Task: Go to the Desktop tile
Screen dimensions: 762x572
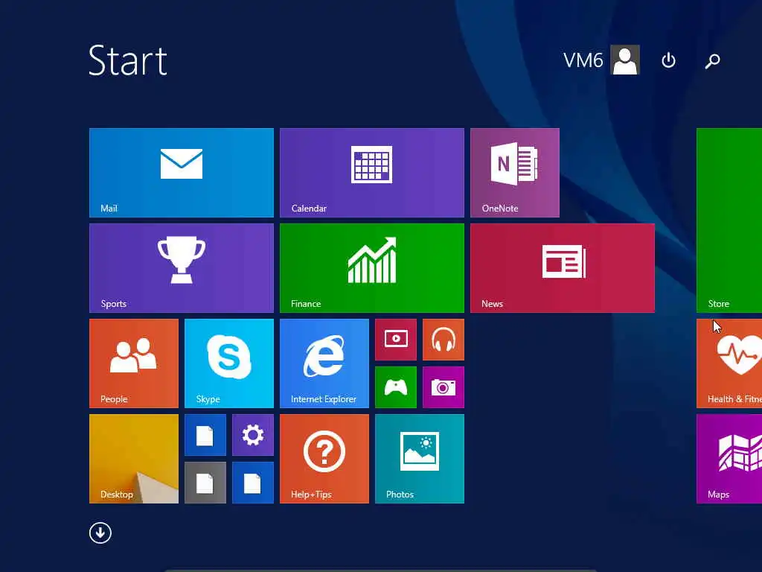Action: [134, 459]
